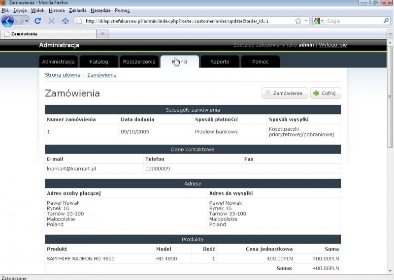Bookmark the page with the star icon
This screenshot has height=280, width=394.
[298, 21]
